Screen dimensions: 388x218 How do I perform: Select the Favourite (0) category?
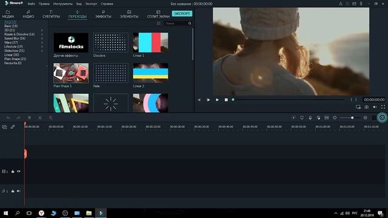pyautogui.click(x=13, y=63)
